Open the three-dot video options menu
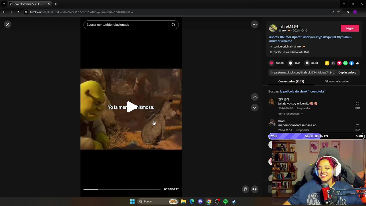This screenshot has width=366, height=206. pyautogui.click(x=254, y=24)
